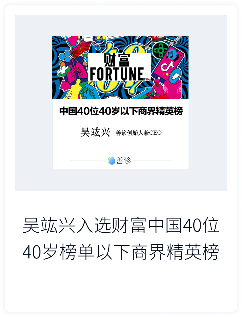The height and width of the screenshot is (317, 242).
Task: Click the blue hexagon cluster icon
Action: tap(65, 56)
